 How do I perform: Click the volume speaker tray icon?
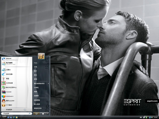(152, 117)
